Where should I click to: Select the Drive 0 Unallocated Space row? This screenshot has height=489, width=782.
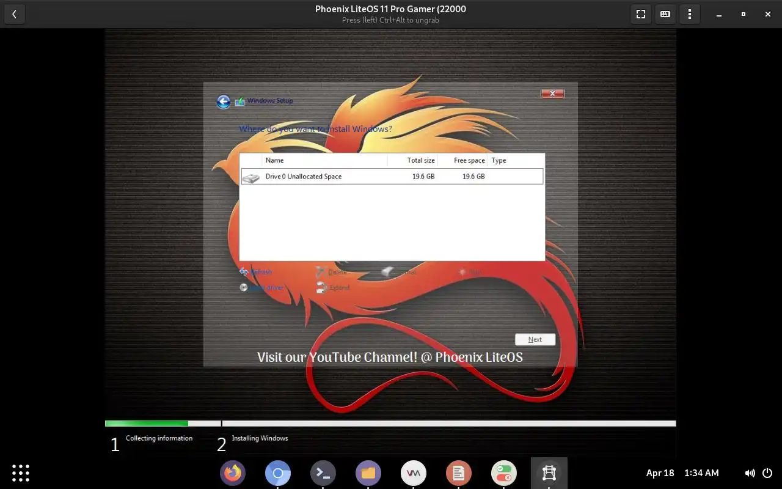[392, 176]
